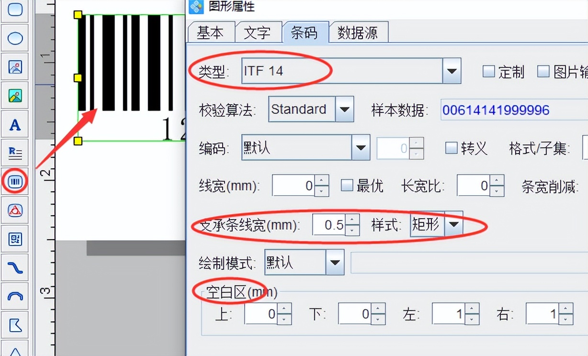Check the 图片输出 option

tap(544, 71)
